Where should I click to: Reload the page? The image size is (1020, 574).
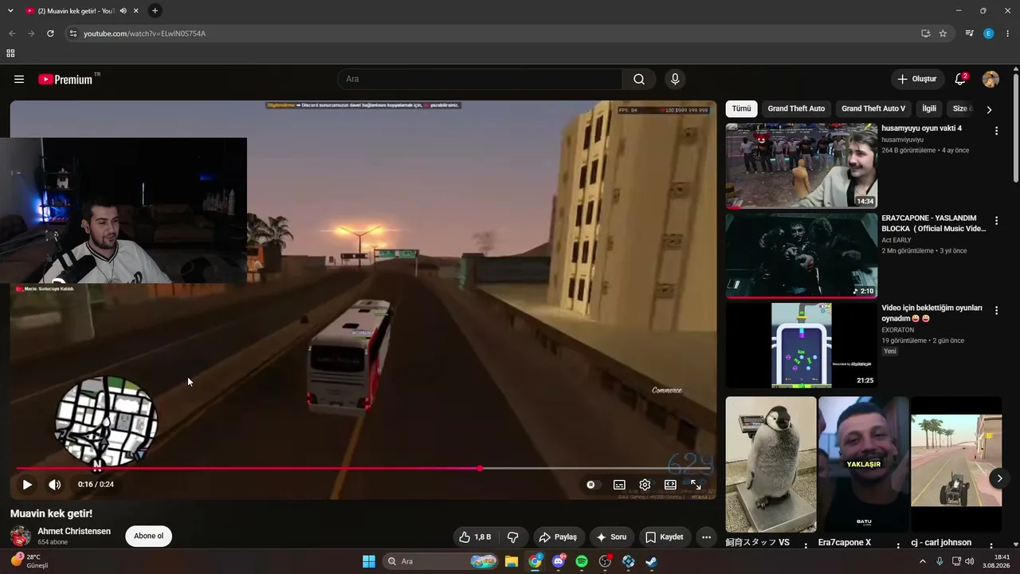(x=50, y=33)
